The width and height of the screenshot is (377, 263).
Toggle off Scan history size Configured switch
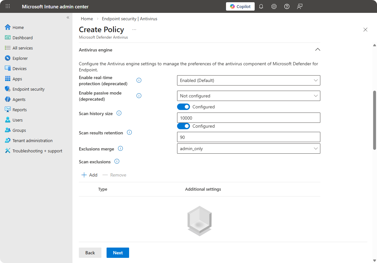point(184,107)
